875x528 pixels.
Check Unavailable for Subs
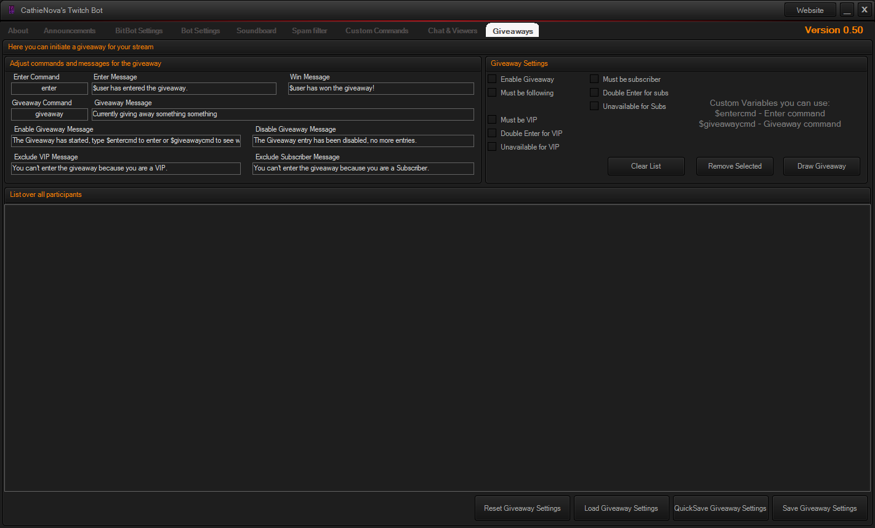pos(594,106)
